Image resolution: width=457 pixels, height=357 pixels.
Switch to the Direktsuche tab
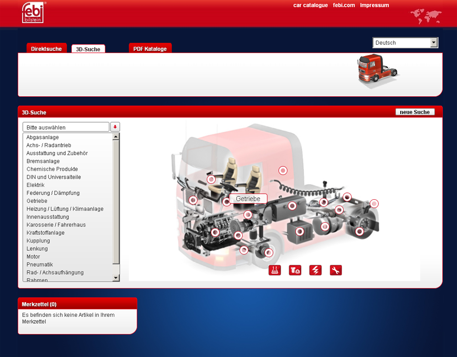coord(47,49)
